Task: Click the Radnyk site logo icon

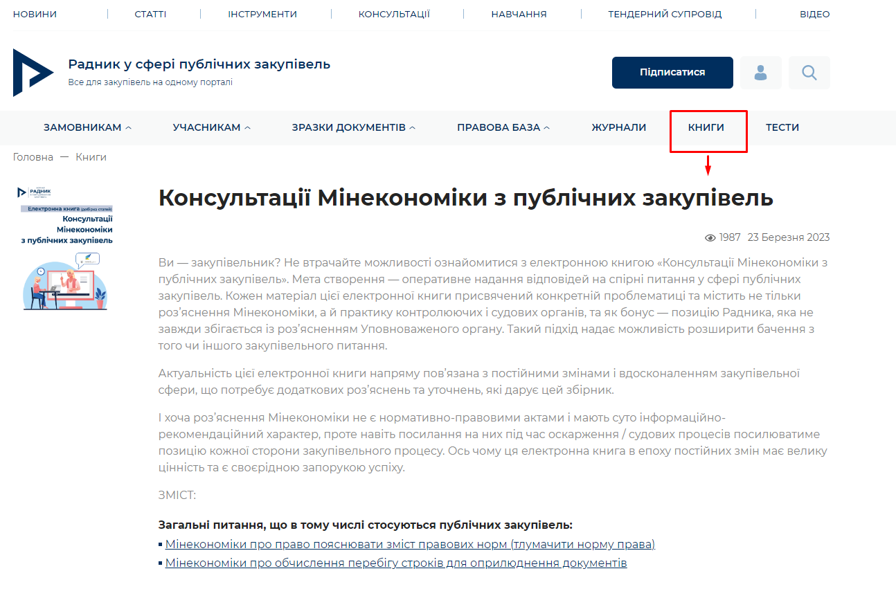Action: [33, 73]
